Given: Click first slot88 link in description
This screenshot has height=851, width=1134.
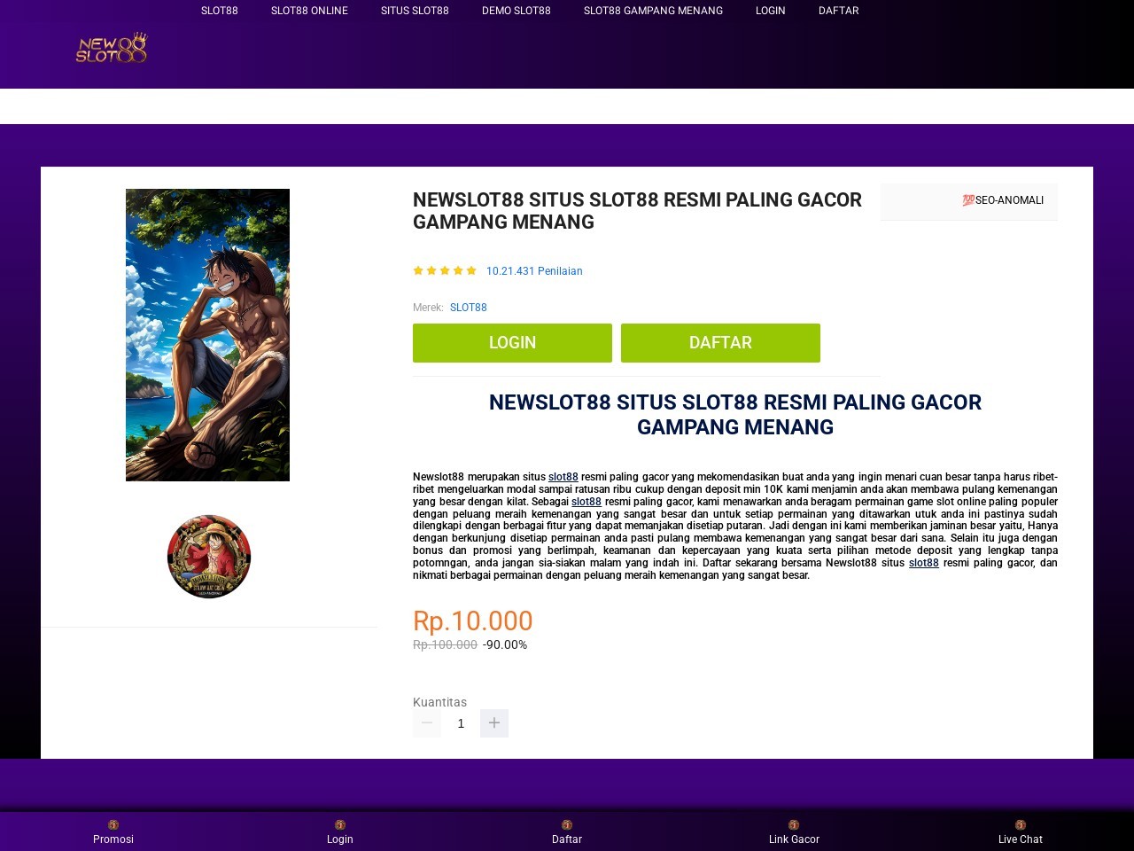Looking at the screenshot, I should tap(563, 477).
